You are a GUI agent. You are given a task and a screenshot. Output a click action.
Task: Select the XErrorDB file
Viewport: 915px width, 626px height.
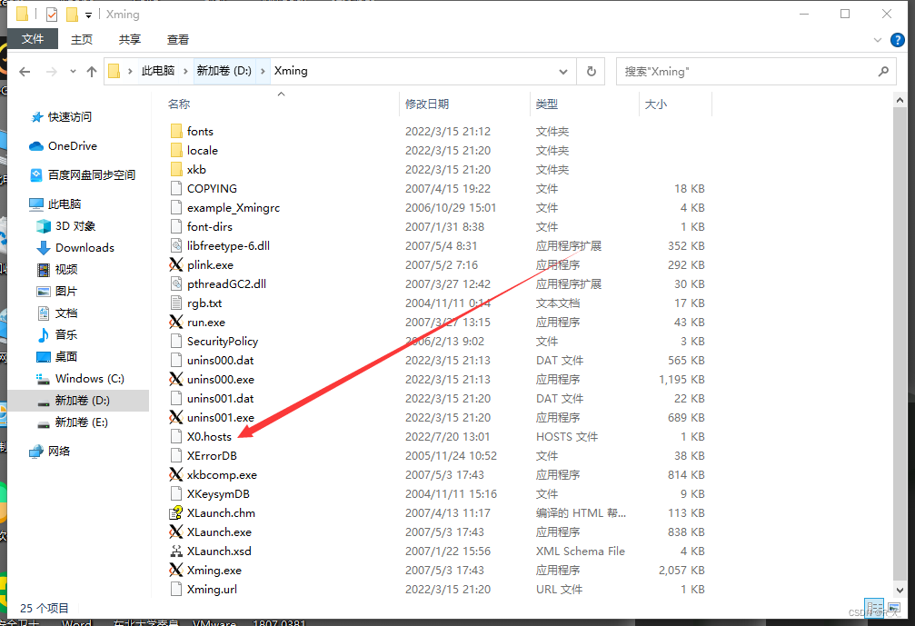pos(212,455)
